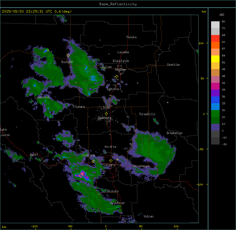Select the white asterisk marker east of Innisfail
This screenshot has height=230, width=236.
pos(137,83)
